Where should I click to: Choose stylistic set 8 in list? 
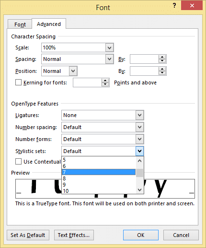[x=99, y=178]
